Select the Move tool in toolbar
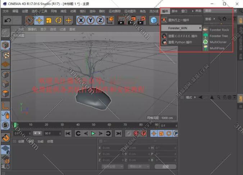The width and height of the screenshot is (243, 175). click(x=39, y=20)
